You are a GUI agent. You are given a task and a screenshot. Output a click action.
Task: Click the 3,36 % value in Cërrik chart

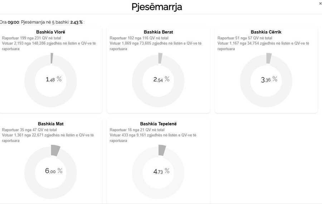[269, 79]
